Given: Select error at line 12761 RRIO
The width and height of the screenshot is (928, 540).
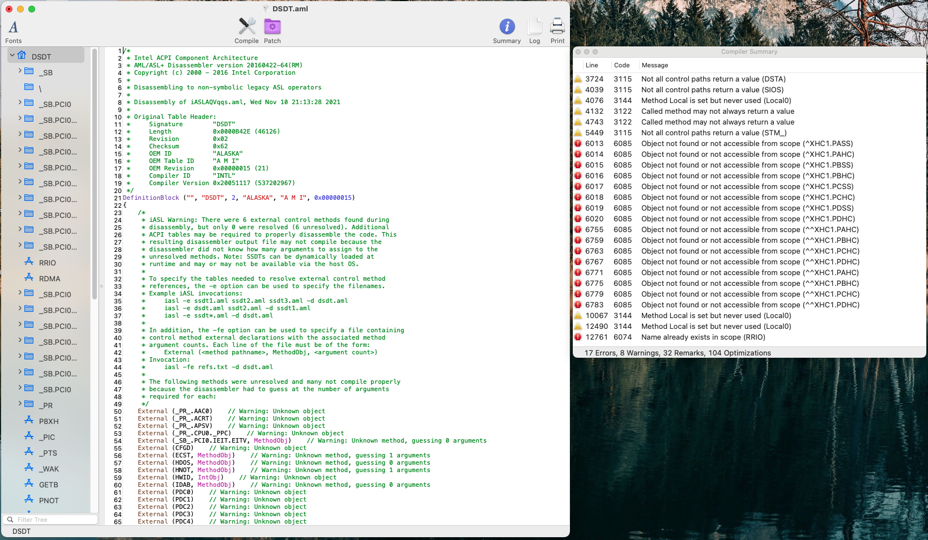Looking at the screenshot, I should [703, 337].
